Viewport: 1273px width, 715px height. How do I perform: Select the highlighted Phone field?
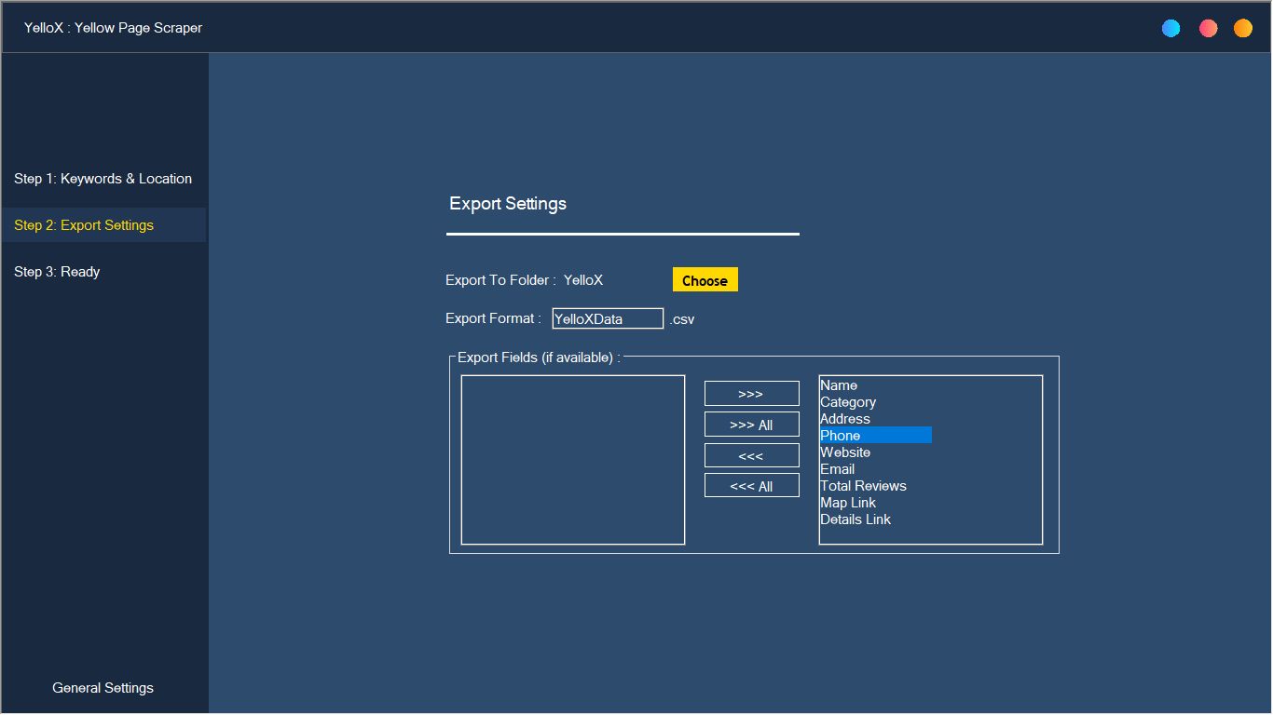click(876, 436)
